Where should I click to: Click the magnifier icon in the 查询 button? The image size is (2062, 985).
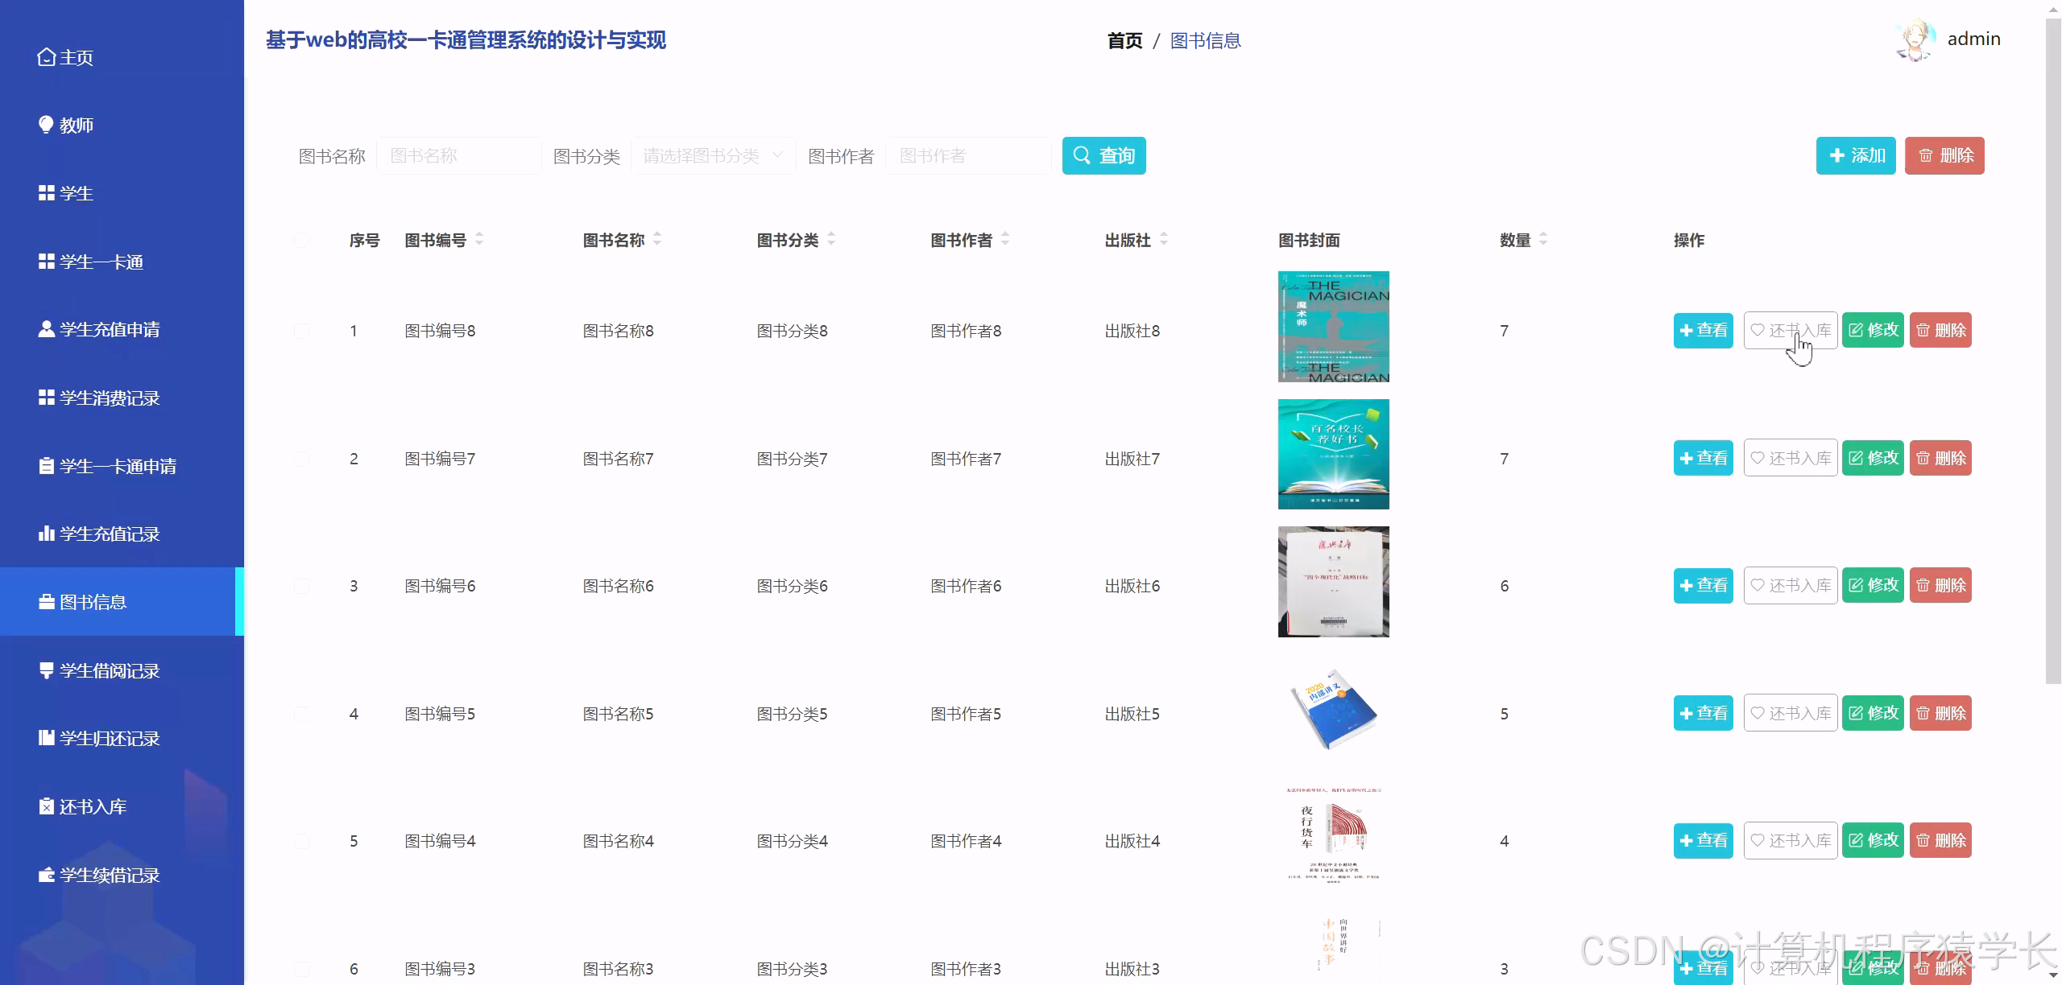click(x=1082, y=155)
